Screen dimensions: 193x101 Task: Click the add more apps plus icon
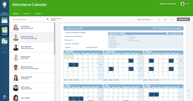[5, 50]
